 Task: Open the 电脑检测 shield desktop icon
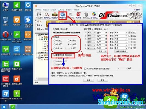tap(17, 21)
